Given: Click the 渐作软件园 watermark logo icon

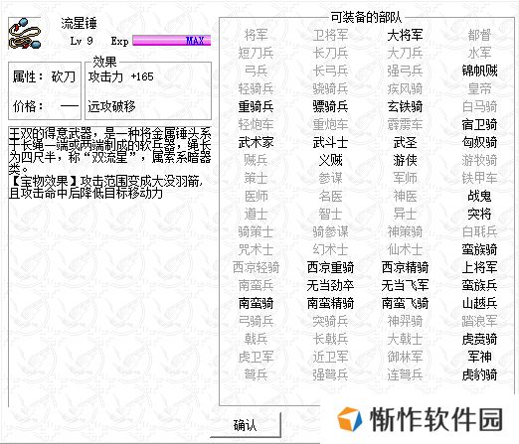Looking at the screenshot, I should point(349,419).
